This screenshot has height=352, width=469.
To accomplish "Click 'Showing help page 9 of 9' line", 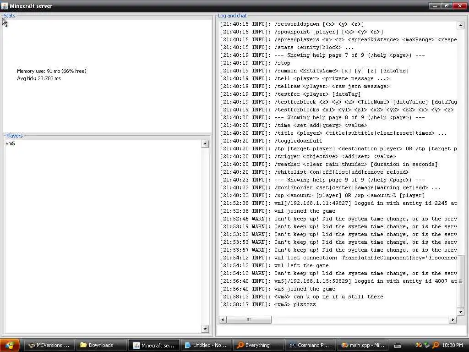I will pyautogui.click(x=322, y=180).
